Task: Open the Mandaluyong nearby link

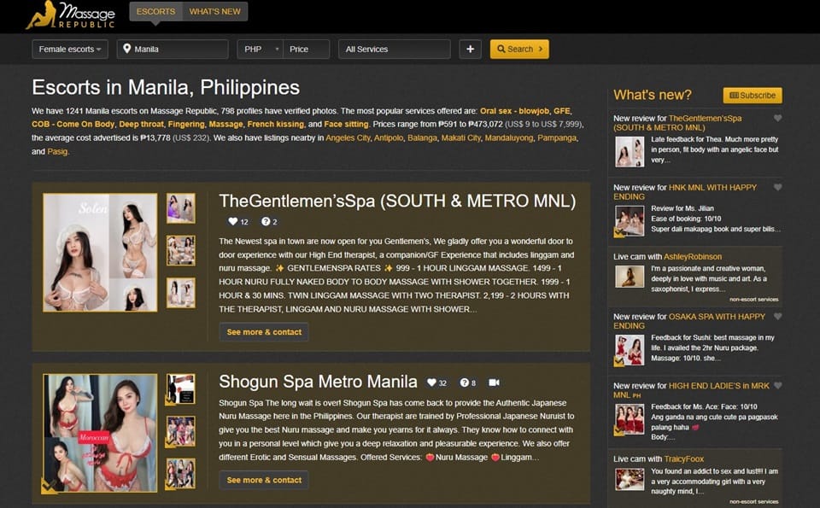Action: (x=509, y=138)
